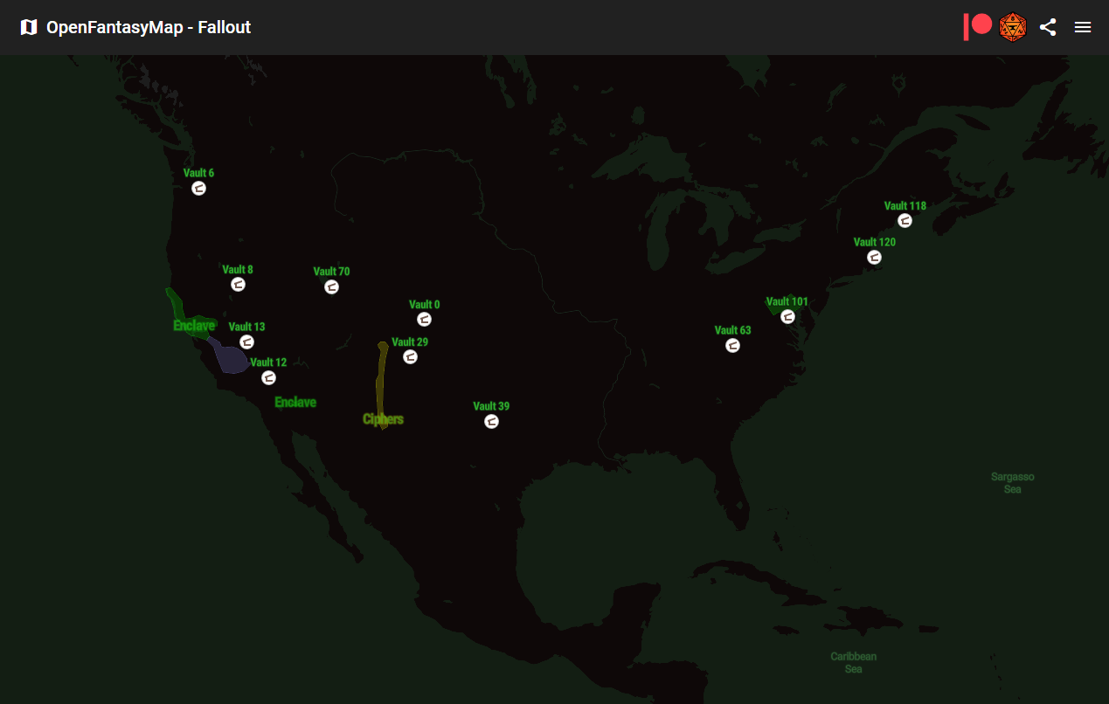The width and height of the screenshot is (1109, 704).
Task: Click the OpenFantasyMap - Fallout title
Action: click(x=149, y=27)
